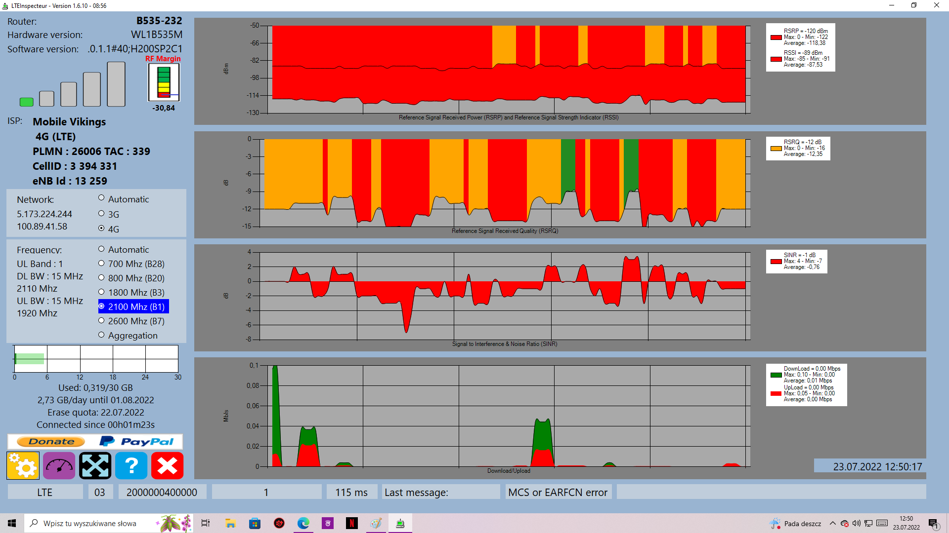Click the 'LTE' status bar field

click(45, 492)
